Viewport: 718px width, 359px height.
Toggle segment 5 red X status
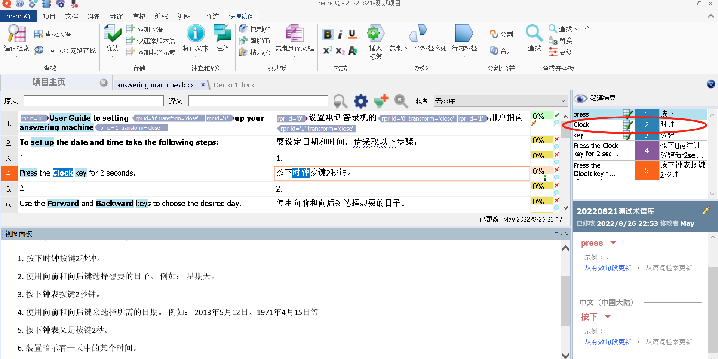pyautogui.click(x=556, y=185)
